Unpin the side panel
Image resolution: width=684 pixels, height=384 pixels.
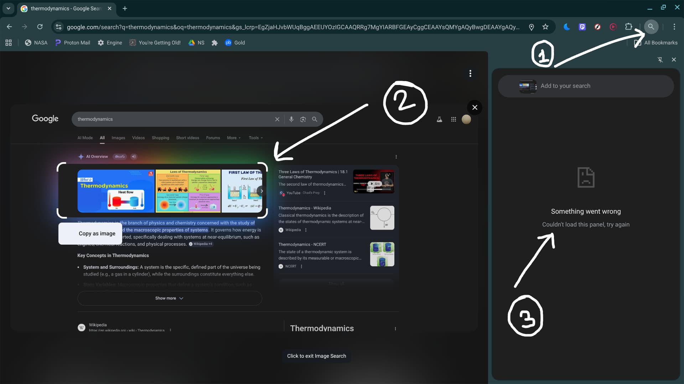(x=660, y=60)
